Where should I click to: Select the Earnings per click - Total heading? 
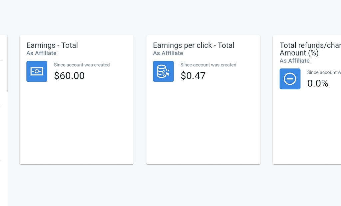tap(193, 46)
